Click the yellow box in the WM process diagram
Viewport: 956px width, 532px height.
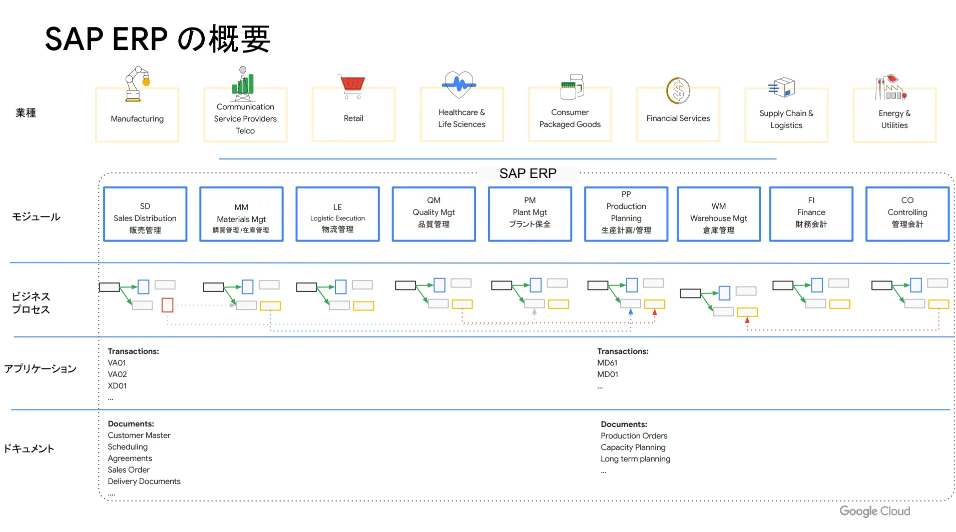coord(747,312)
